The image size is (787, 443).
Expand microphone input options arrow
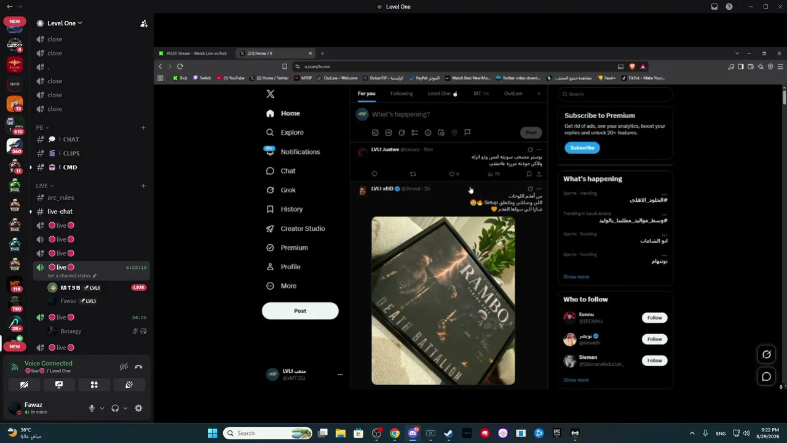[x=102, y=408]
